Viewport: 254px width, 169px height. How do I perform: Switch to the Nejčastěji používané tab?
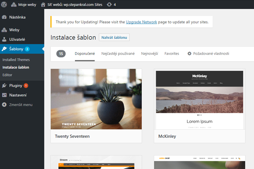pos(118,54)
